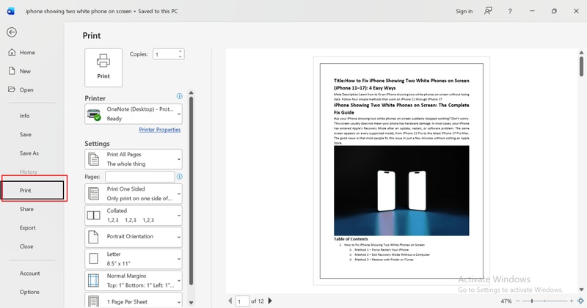Select Close in the Backstage menu

click(x=26, y=246)
